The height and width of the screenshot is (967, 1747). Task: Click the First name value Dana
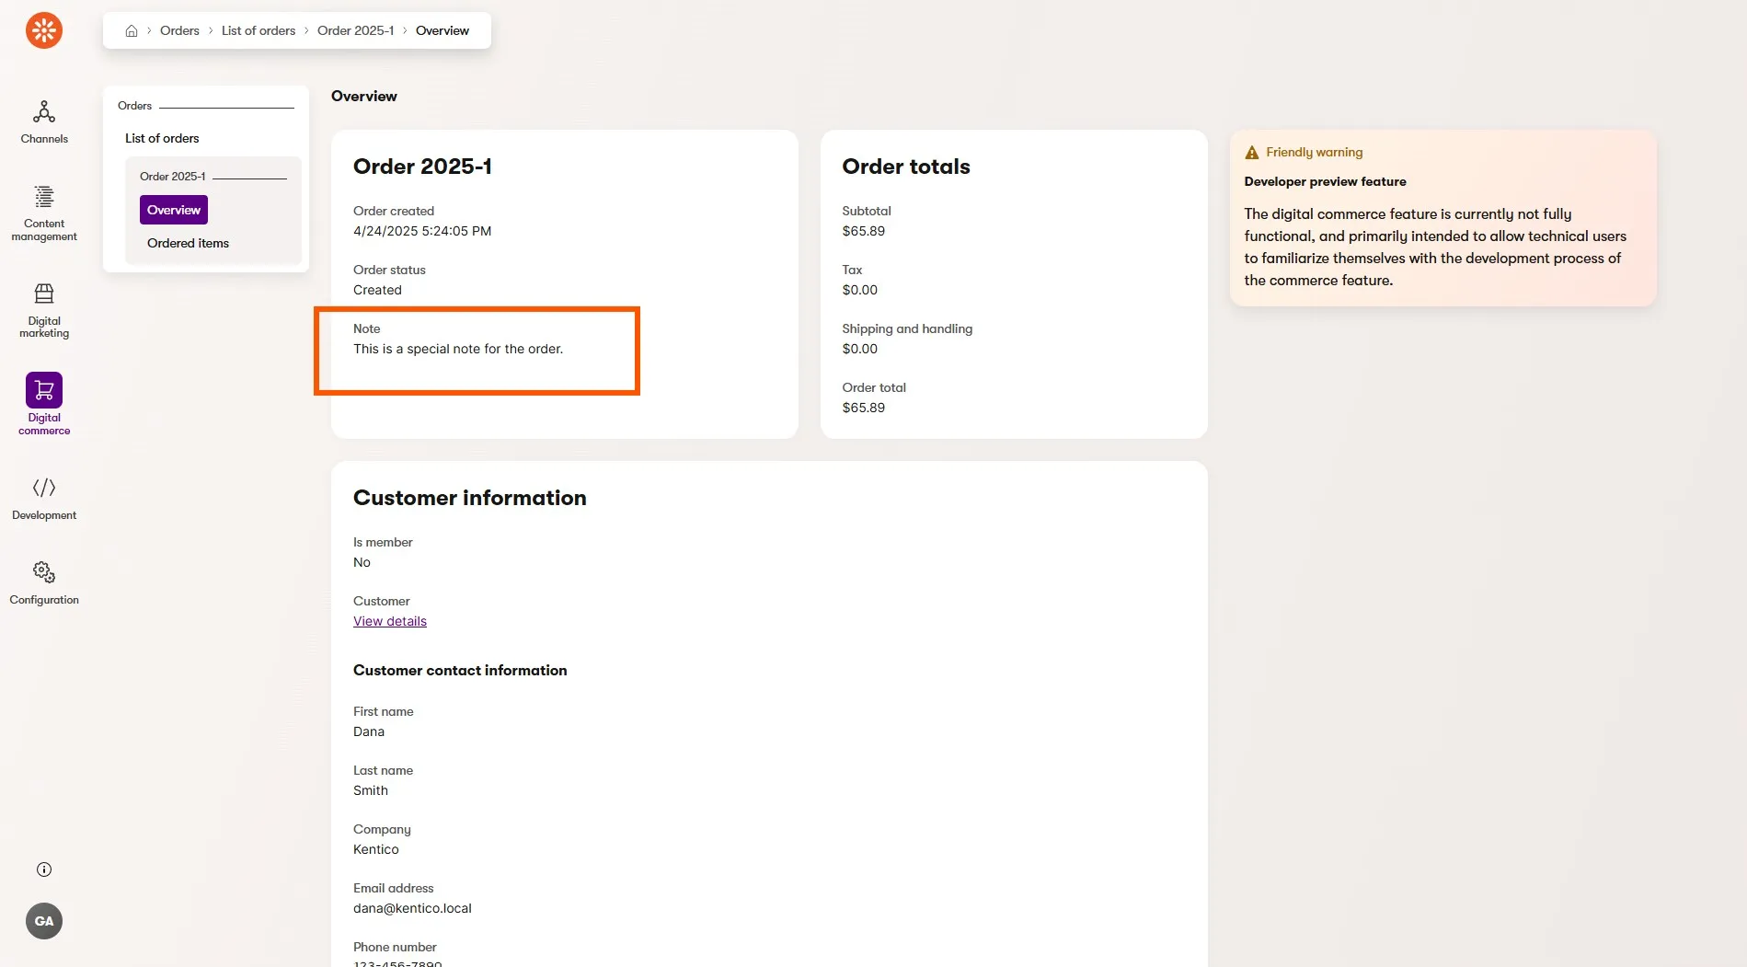click(369, 731)
